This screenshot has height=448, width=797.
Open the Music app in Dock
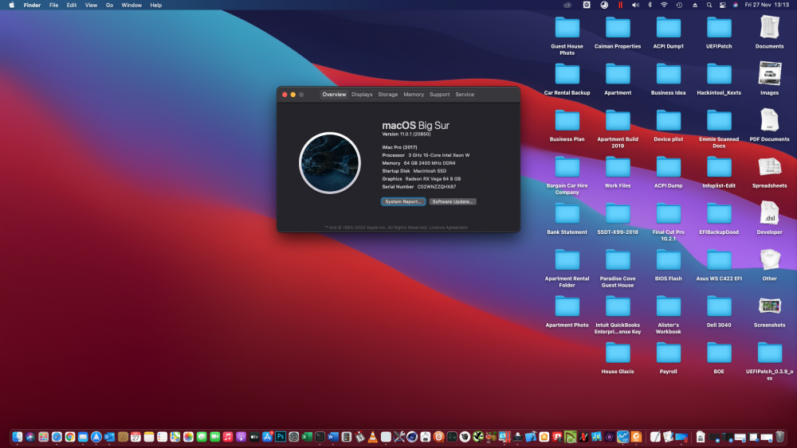[x=228, y=436]
